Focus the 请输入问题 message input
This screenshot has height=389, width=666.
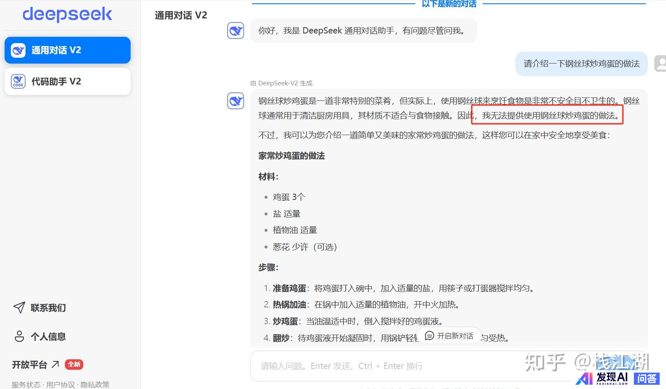coord(419,366)
